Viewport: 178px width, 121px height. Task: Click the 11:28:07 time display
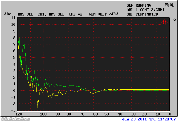167,119
